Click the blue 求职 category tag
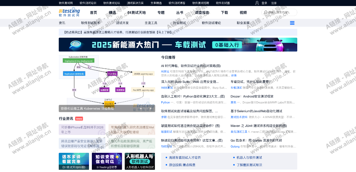The image size is (356, 172). pyautogui.click(x=164, y=117)
